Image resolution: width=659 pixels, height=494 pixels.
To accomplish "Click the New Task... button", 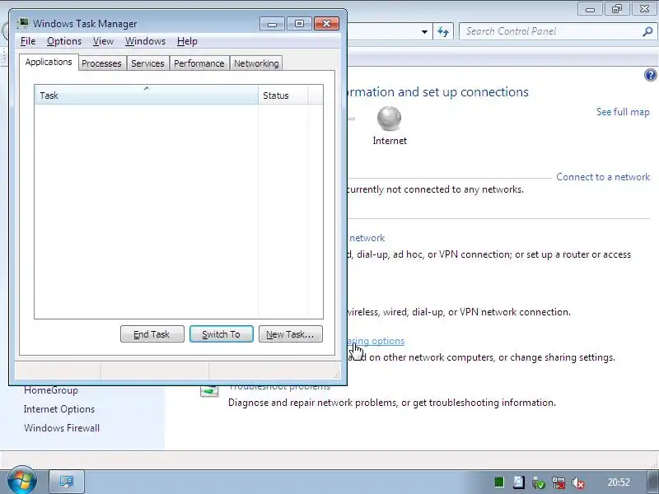I will [x=291, y=334].
